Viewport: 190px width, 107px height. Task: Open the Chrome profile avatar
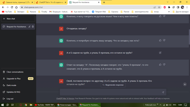pyautogui.click(x=182, y=7)
